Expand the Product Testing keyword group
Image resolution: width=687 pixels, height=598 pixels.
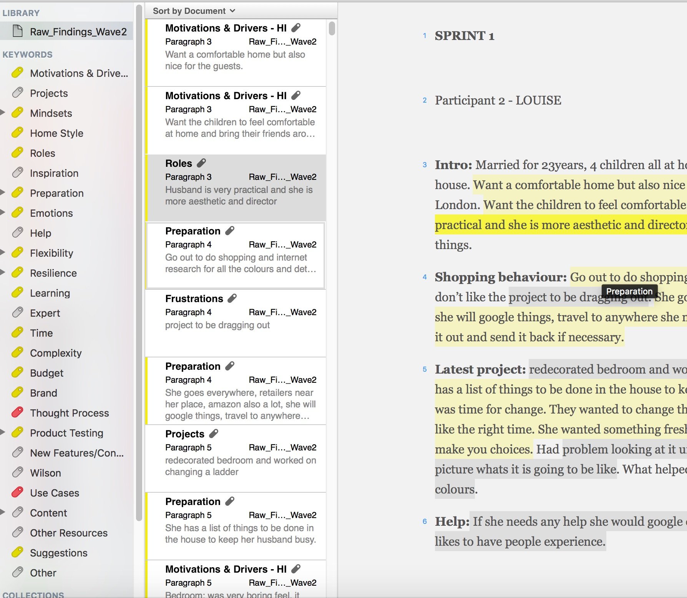pos(3,432)
